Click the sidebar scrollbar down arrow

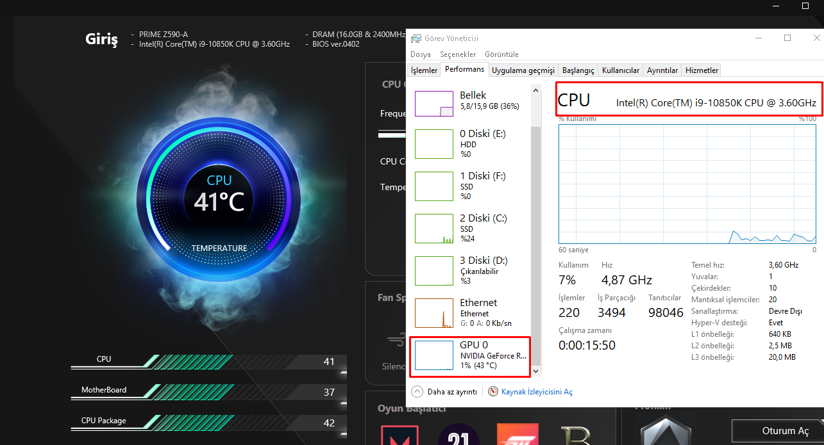click(x=536, y=370)
